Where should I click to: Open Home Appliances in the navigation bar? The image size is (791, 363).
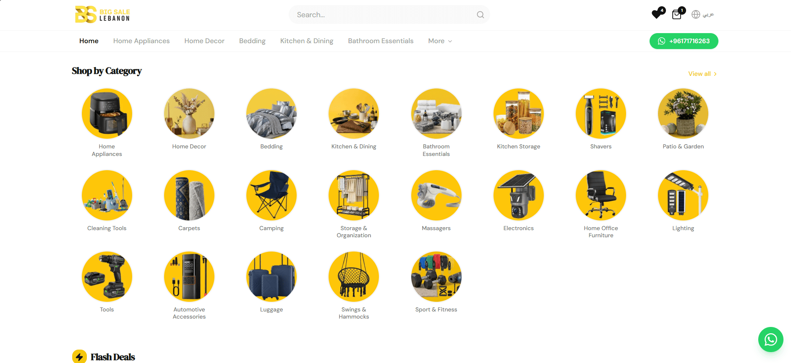coord(141,41)
